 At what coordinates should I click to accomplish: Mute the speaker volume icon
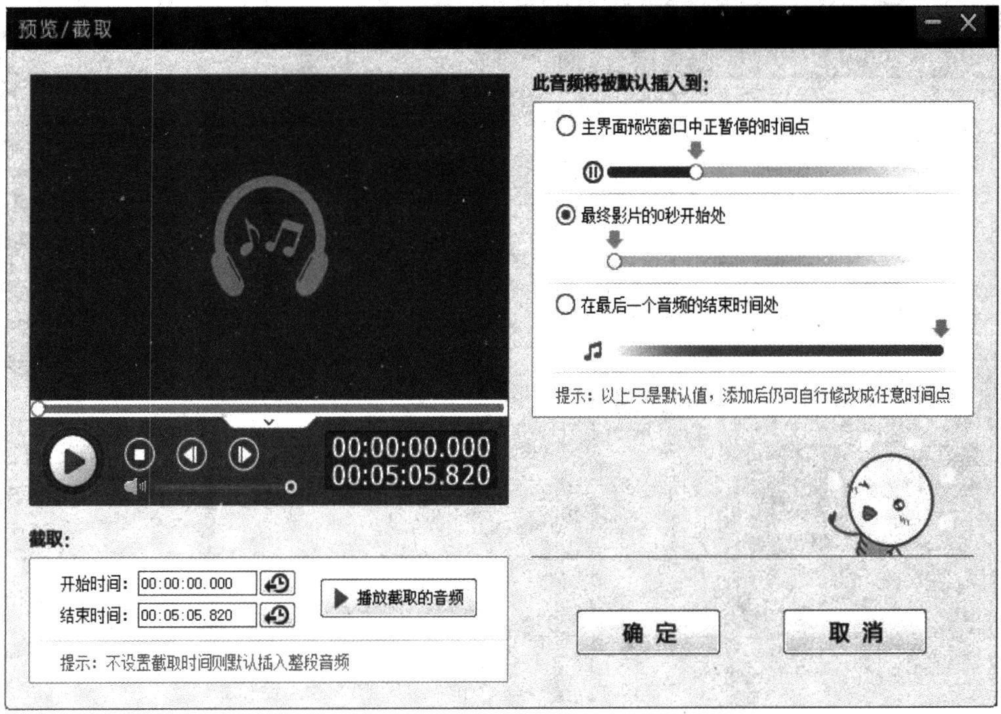135,486
